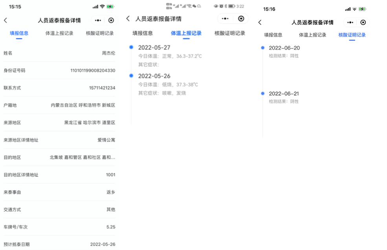Tap 目的地区详情地址 value 1001
Viewport: 387px width, 250px height.
coord(110,175)
